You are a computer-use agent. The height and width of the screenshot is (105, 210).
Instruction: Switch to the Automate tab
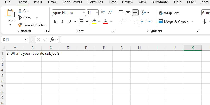pos(160,2)
